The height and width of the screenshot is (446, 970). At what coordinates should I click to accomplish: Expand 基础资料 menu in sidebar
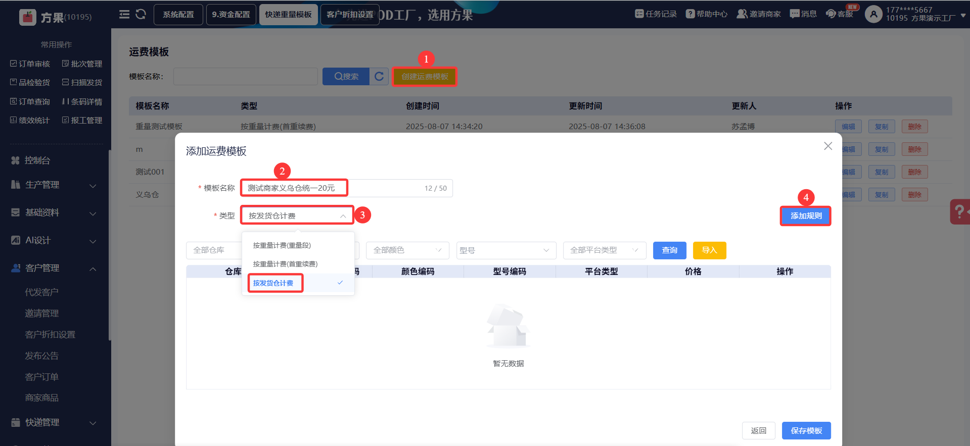click(55, 213)
